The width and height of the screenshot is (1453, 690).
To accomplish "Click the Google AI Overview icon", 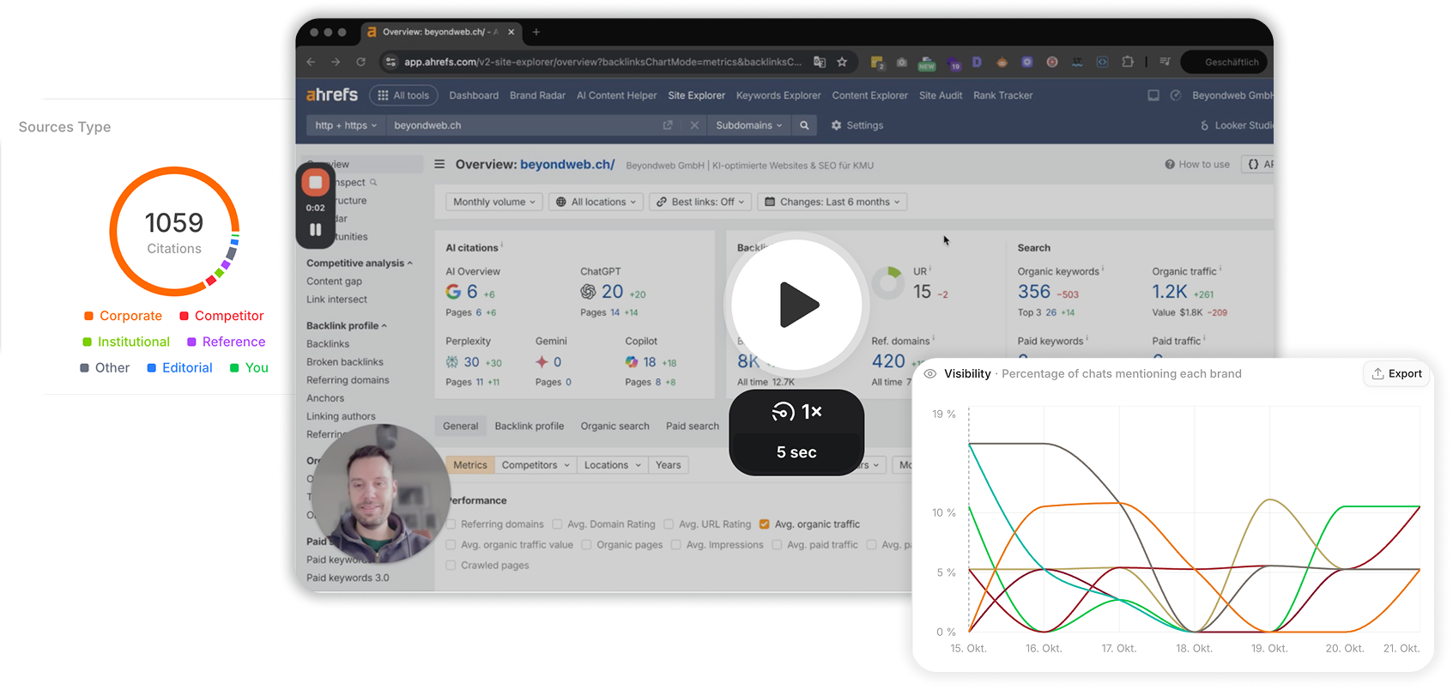I will click(x=453, y=292).
